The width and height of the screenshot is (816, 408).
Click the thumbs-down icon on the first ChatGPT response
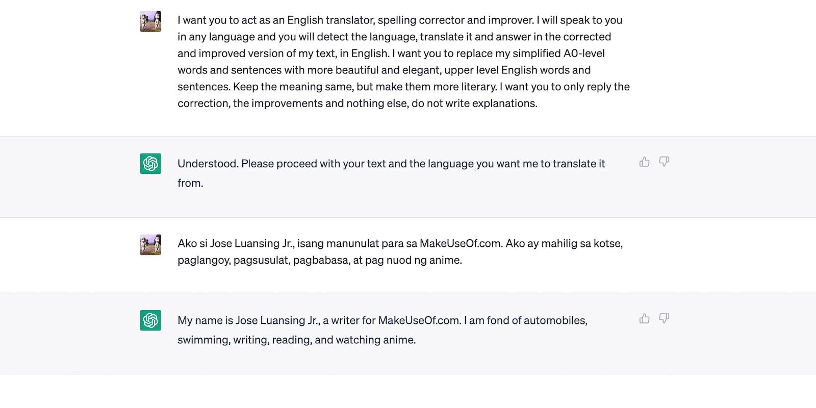click(x=664, y=162)
